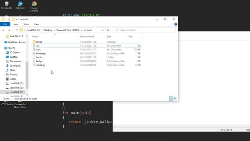The height and width of the screenshot is (141, 250).
Task: Click the address bar folder icon
Action: pos(21,30)
